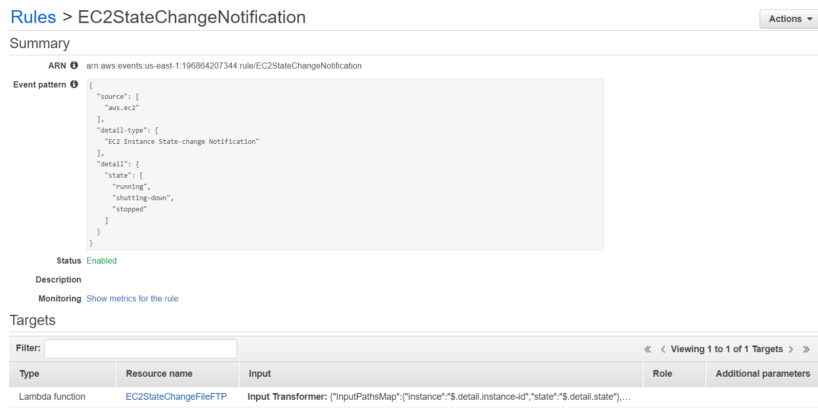Image resolution: width=818 pixels, height=411 pixels.
Task: Expand the Additional parameters column
Action: point(762,374)
